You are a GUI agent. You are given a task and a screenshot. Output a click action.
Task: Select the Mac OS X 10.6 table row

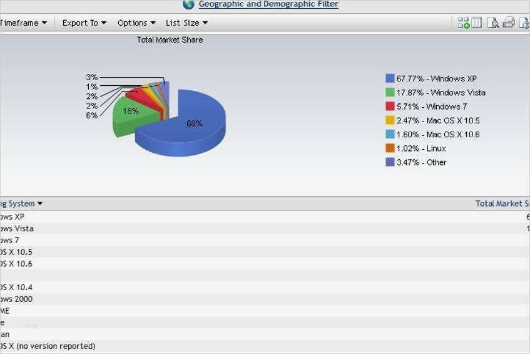pos(265,264)
